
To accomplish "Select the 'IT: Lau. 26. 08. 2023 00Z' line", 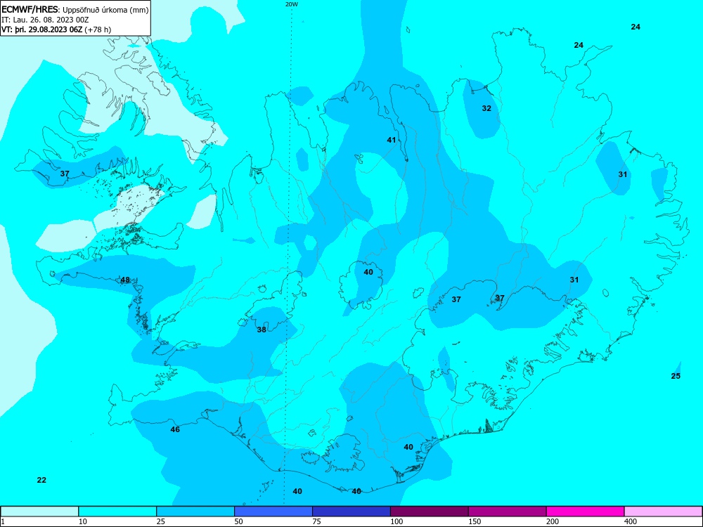I will pyautogui.click(x=45, y=20).
